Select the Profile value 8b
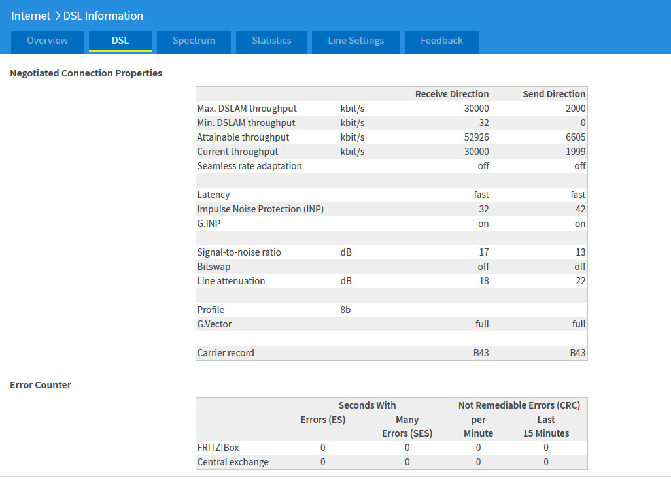 345,310
